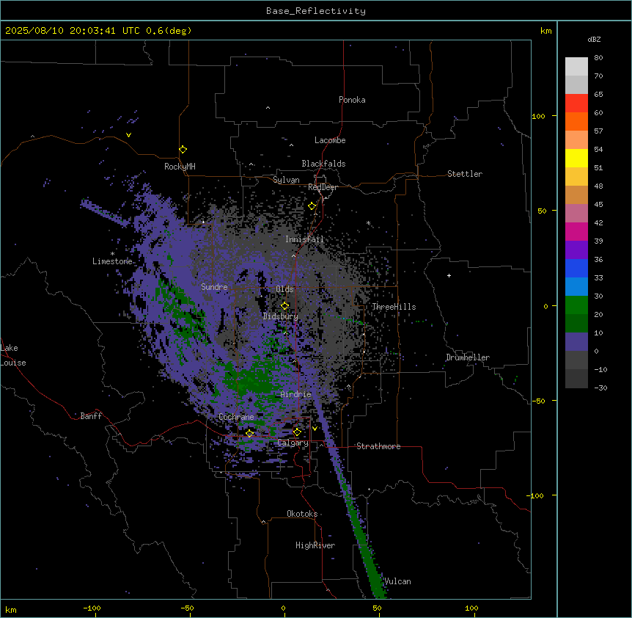Select the Sundre label
Viewport: 632px width, 618px height.
(214, 287)
